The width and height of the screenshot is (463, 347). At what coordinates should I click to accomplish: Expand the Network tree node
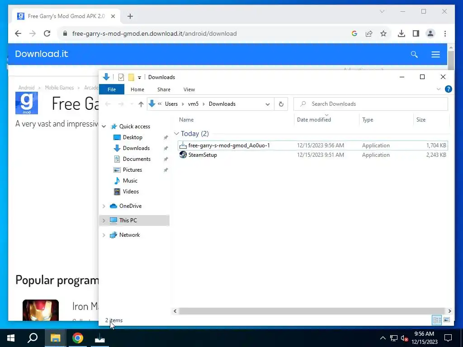point(104,235)
